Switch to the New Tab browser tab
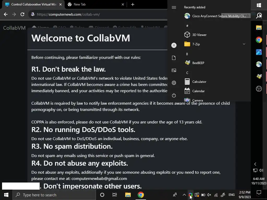 pos(96,4)
